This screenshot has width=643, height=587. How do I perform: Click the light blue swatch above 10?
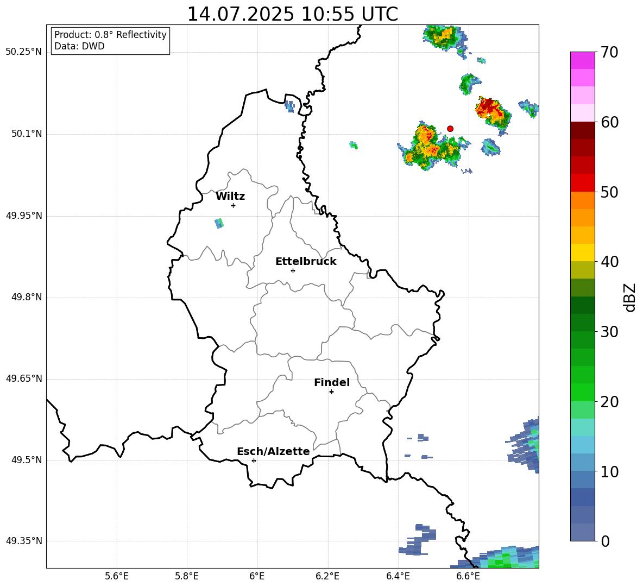[582, 445]
